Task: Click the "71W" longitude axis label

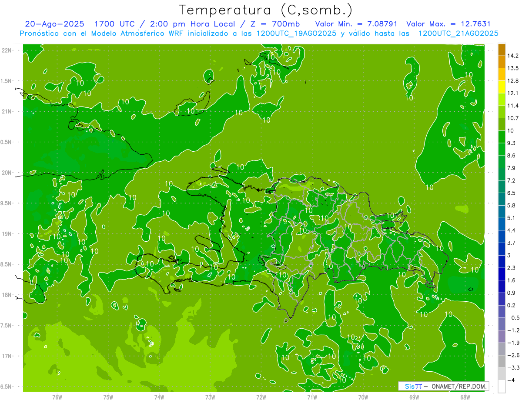Action: [x=312, y=397]
